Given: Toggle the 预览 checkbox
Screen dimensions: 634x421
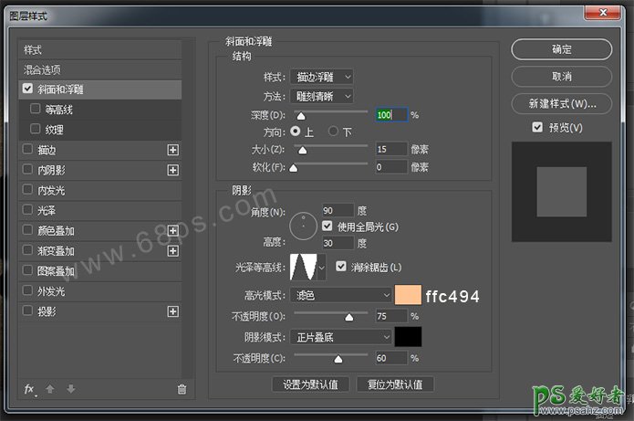Looking at the screenshot, I should (537, 127).
